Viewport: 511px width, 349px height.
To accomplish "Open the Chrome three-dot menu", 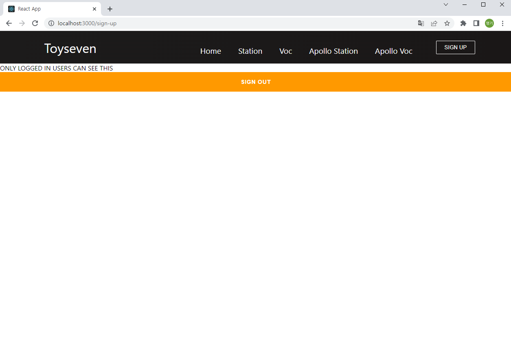I will pyautogui.click(x=503, y=23).
